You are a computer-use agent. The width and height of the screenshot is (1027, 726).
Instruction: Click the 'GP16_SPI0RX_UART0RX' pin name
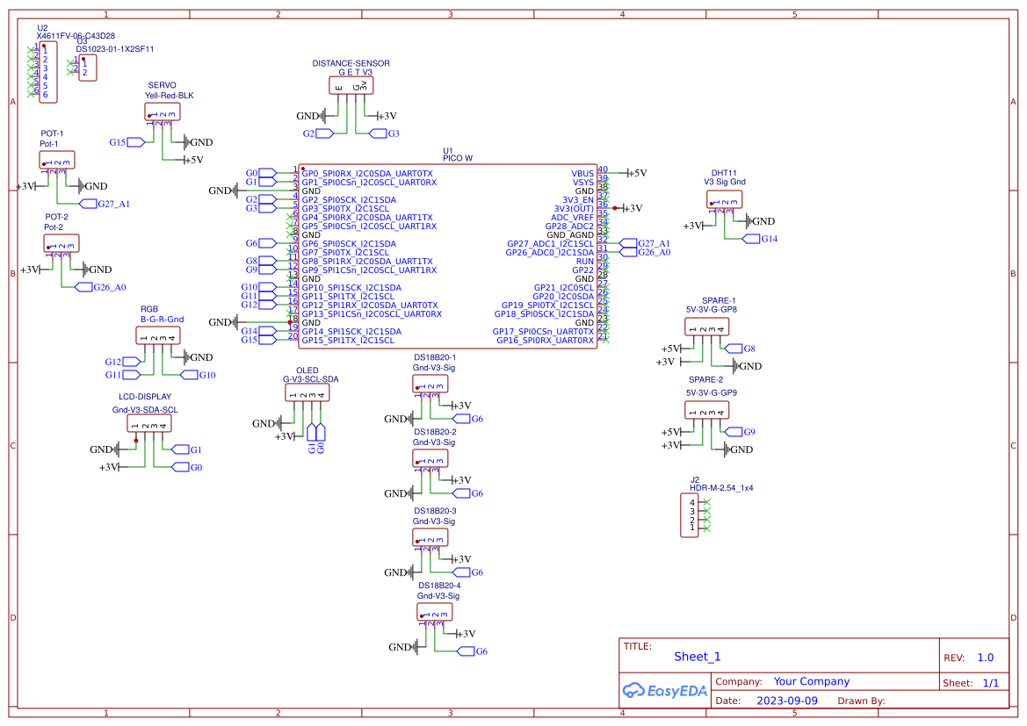point(545,341)
